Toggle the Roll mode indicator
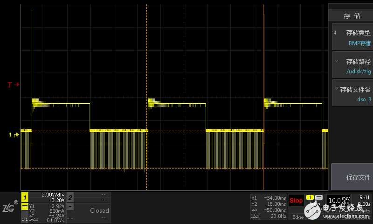373x224 pixels. coord(364,197)
